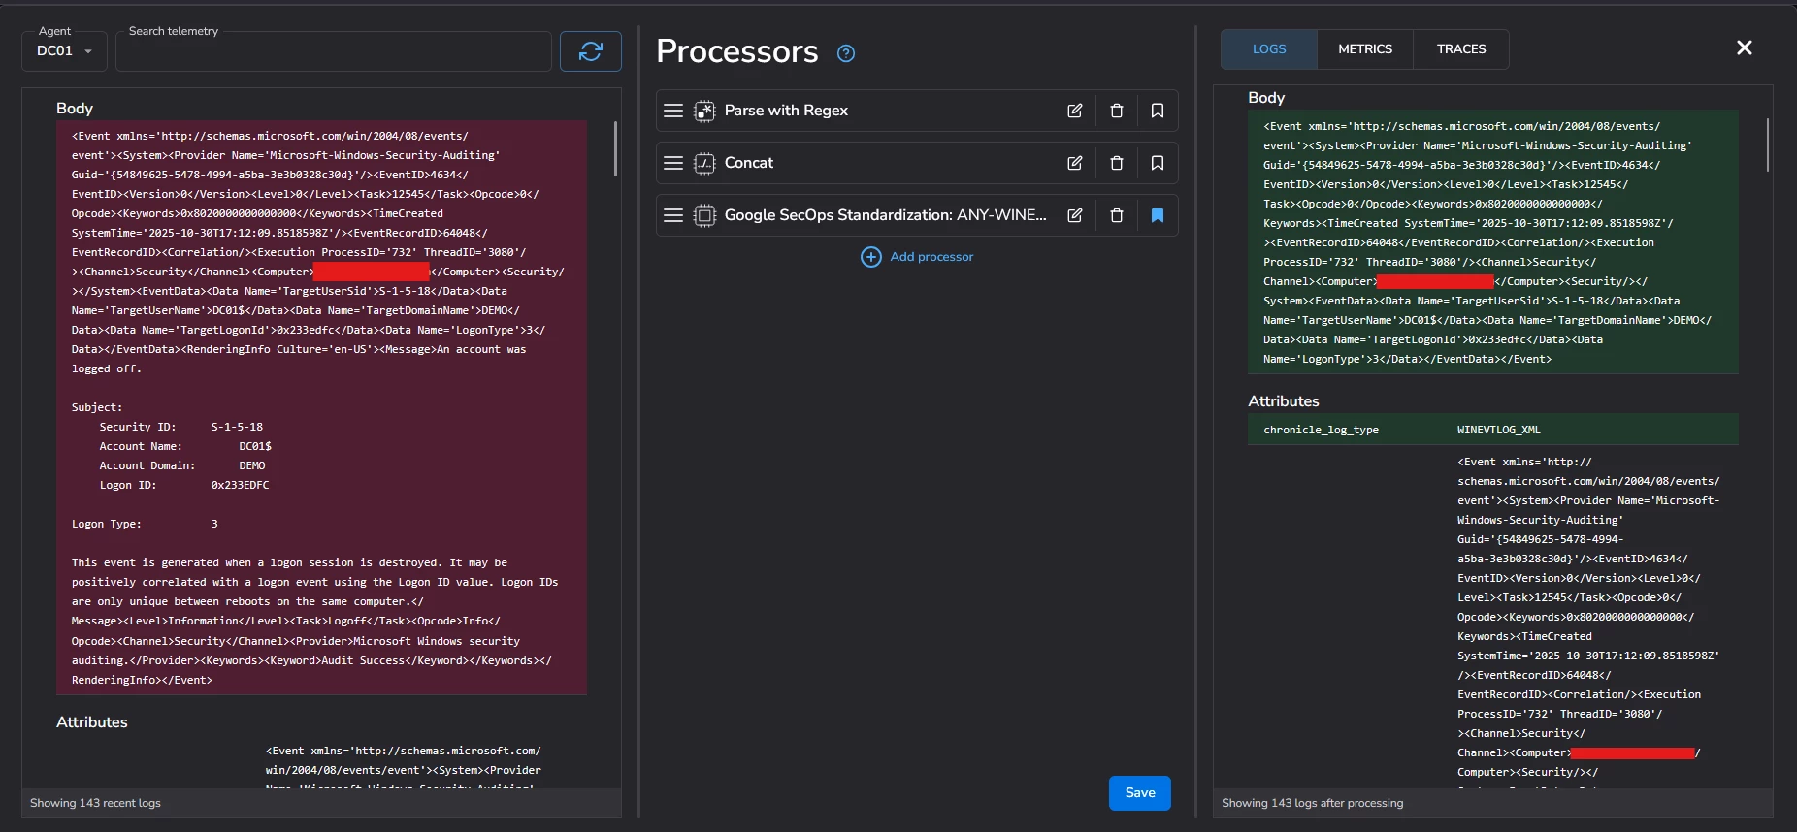1797x832 pixels.
Task: Close the preview panel with X
Action: [1745, 48]
